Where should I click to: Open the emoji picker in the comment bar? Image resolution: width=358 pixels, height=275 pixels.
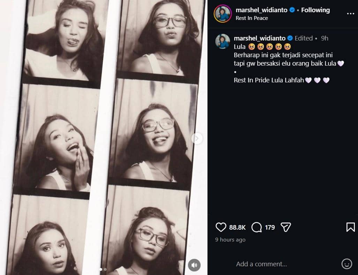[x=347, y=264]
